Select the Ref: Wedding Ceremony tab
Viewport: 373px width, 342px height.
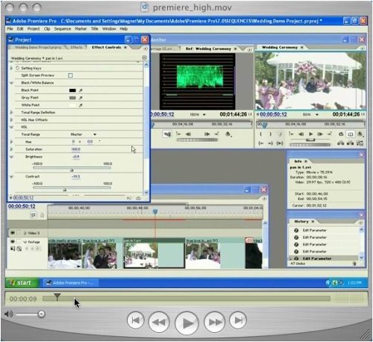coord(208,49)
